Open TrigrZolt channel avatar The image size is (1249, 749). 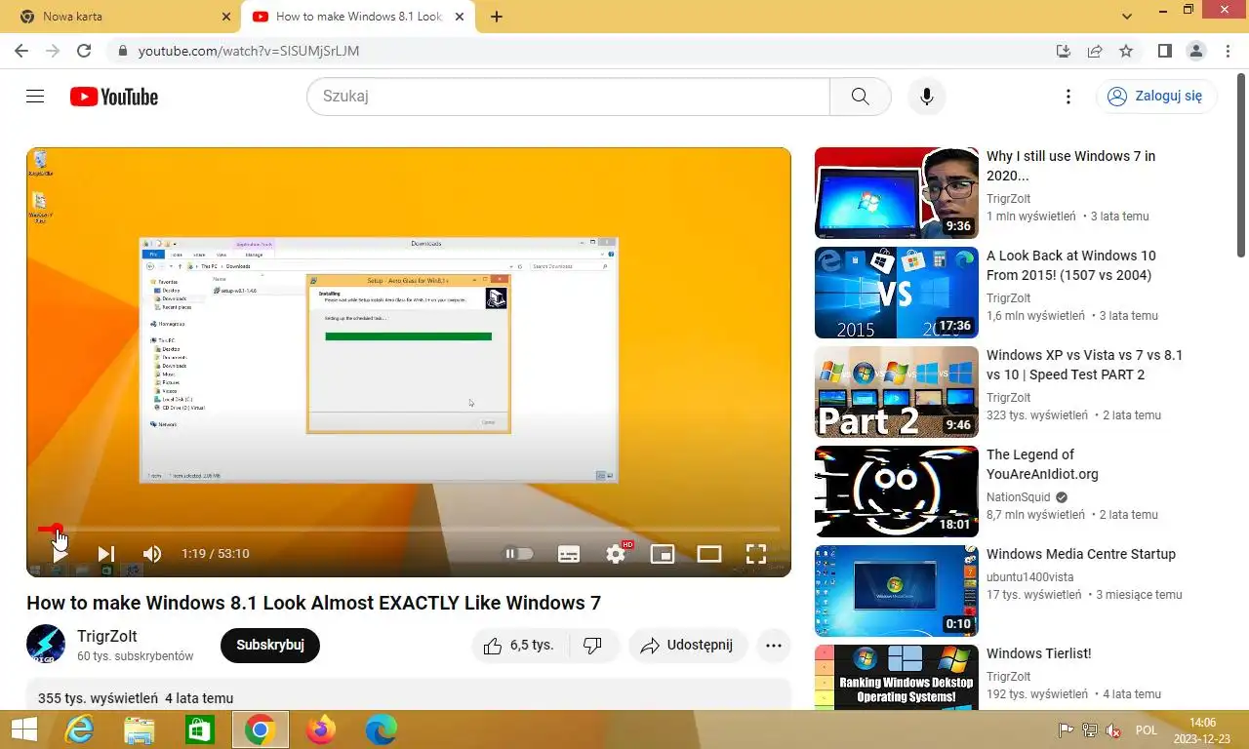pos(46,645)
